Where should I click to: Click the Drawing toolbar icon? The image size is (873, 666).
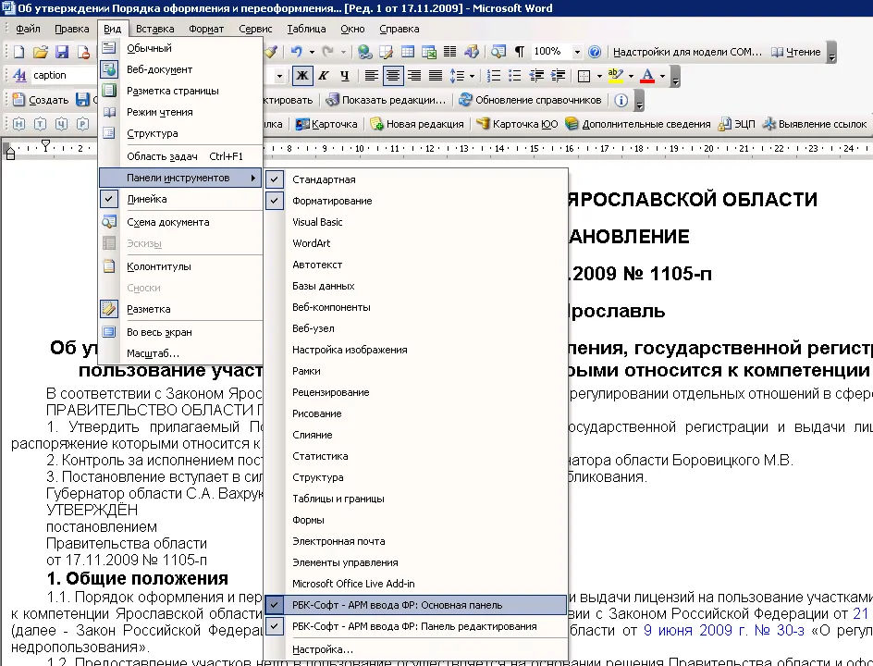tap(471, 52)
